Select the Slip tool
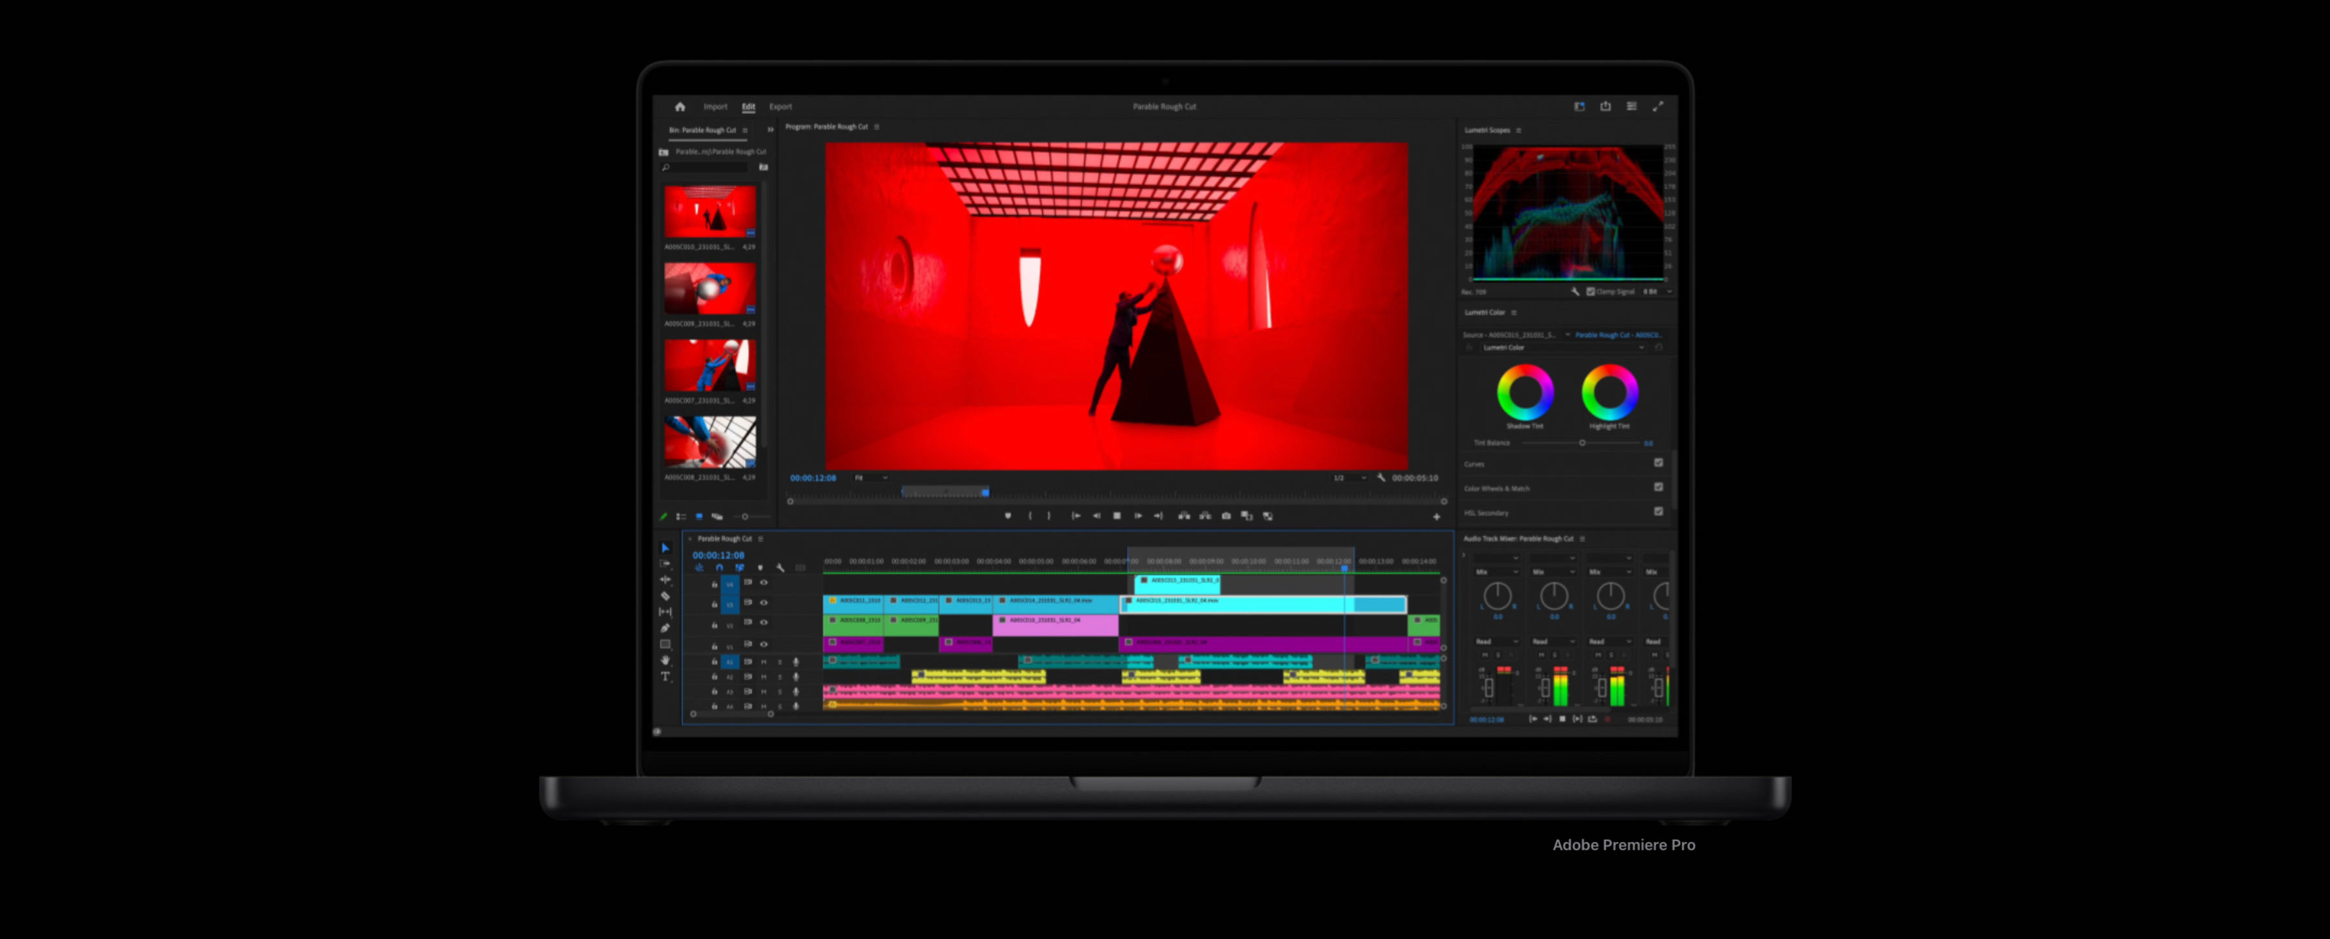The height and width of the screenshot is (939, 2330). pos(665,612)
